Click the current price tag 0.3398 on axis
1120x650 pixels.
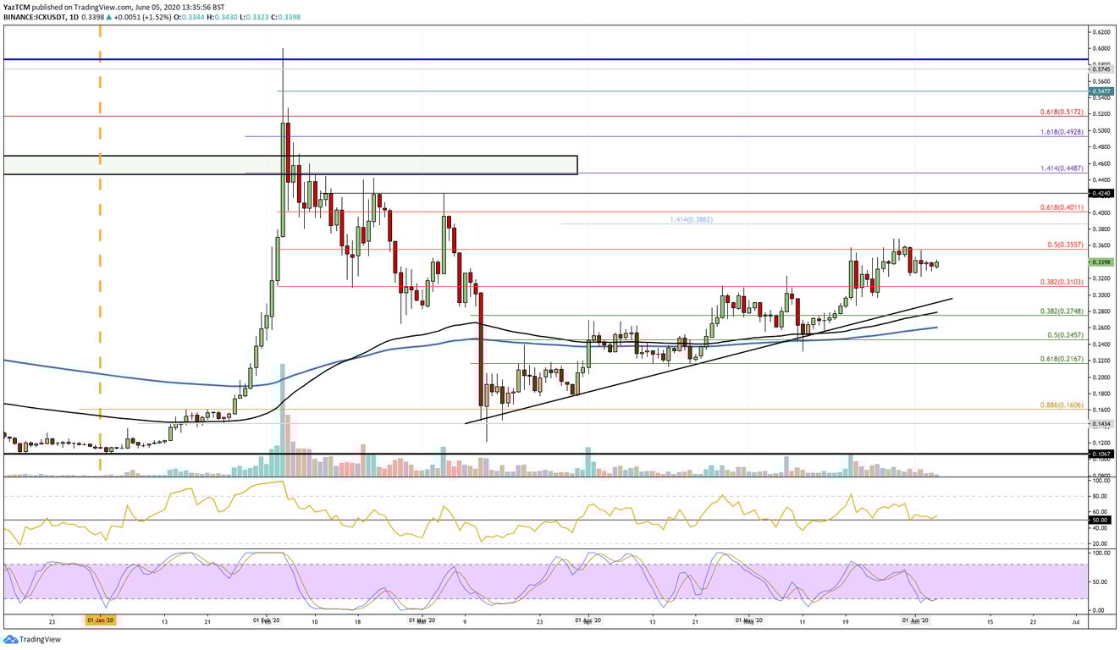tap(1101, 262)
